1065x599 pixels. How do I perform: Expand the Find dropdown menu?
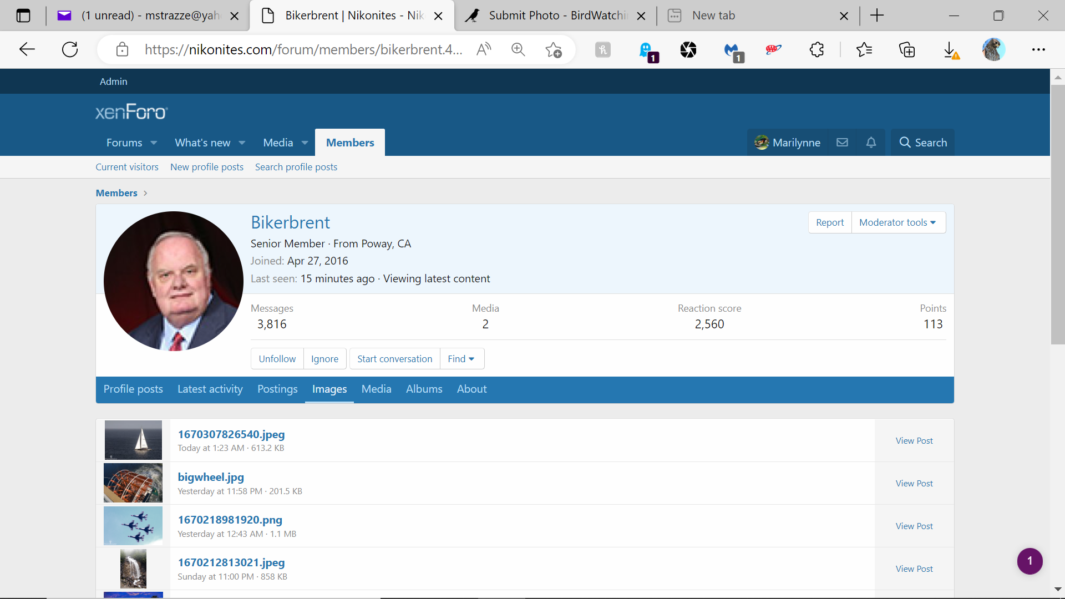tap(461, 359)
